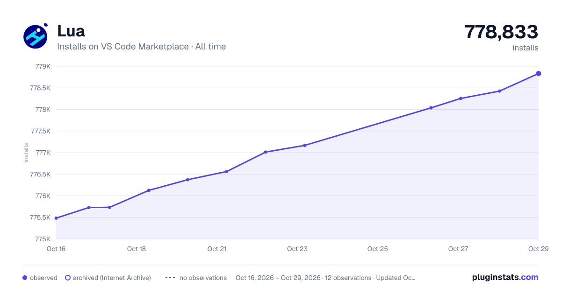The width and height of the screenshot is (561, 294).
Task: Click the 778K y-axis label
Action: (x=43, y=110)
